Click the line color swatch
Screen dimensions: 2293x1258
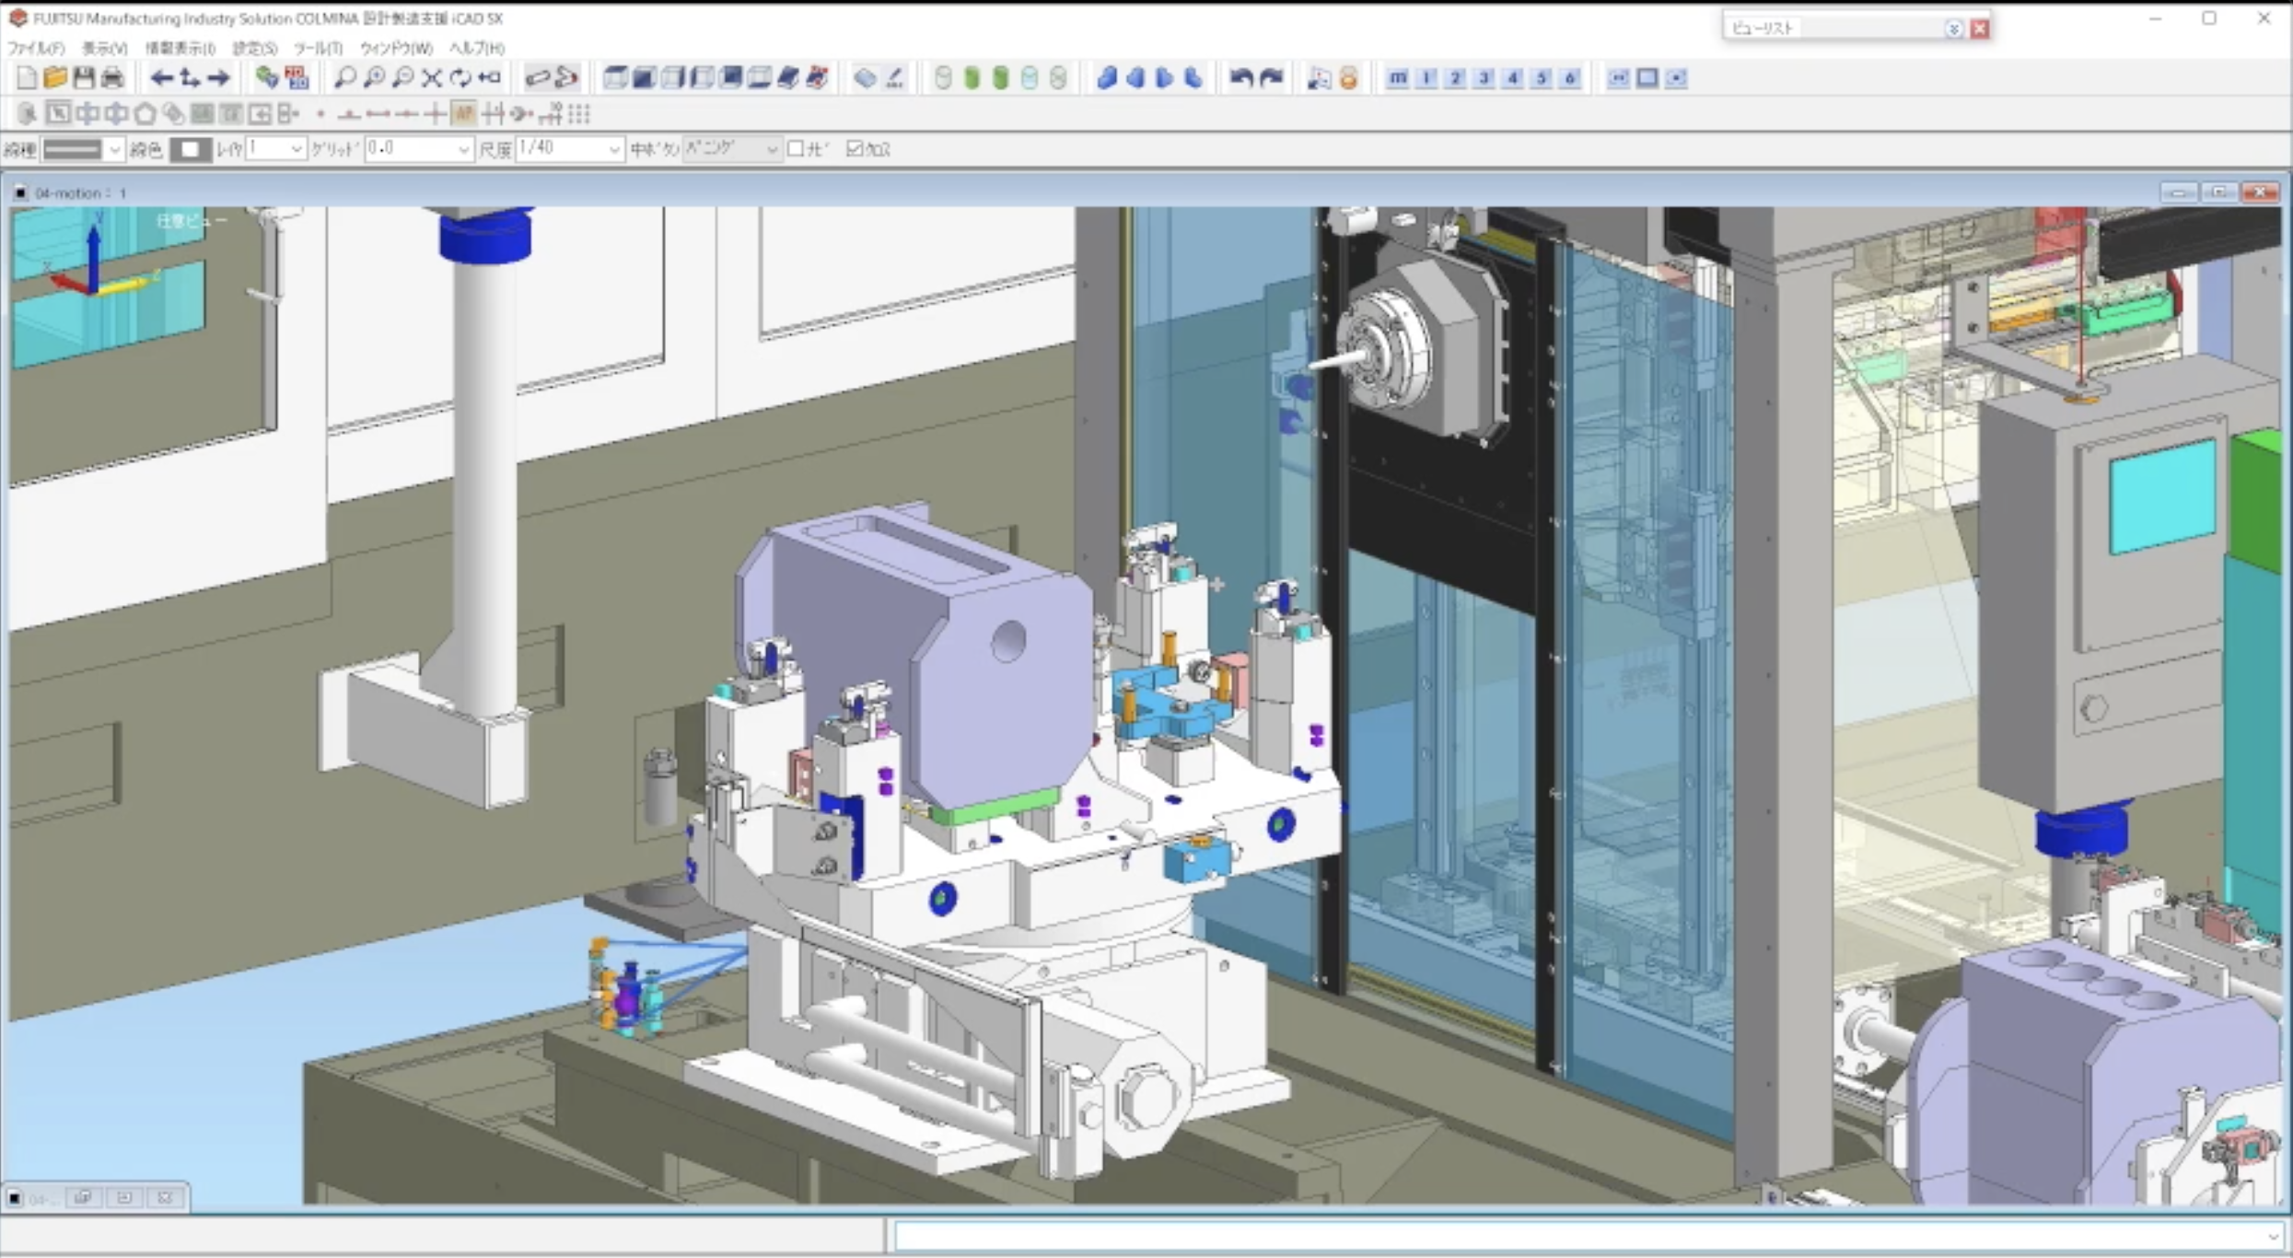coord(191,148)
